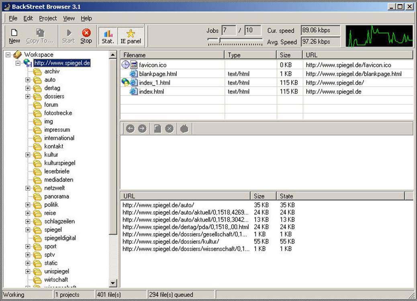Go forward in the preview browser toolbar
The image size is (417, 301).
tap(142, 129)
